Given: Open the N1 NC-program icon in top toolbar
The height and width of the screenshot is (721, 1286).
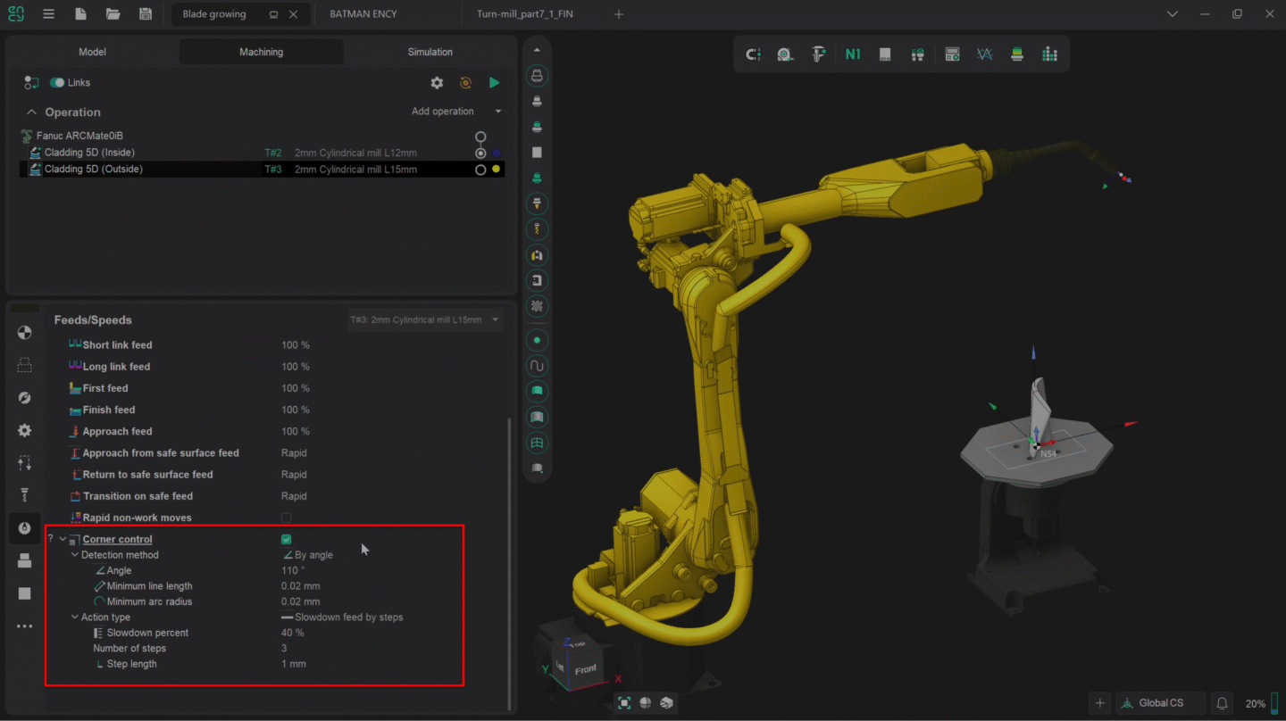Looking at the screenshot, I should coord(852,54).
